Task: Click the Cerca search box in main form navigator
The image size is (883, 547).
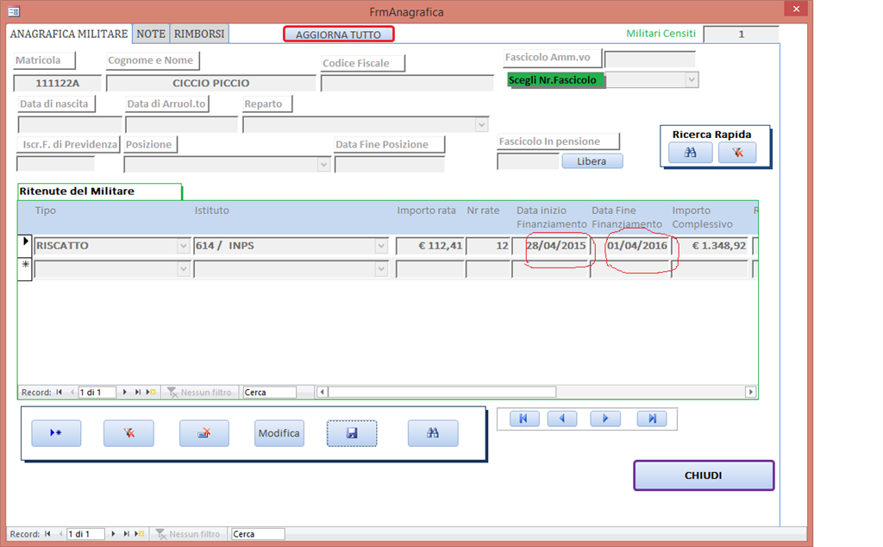Action: pyautogui.click(x=258, y=534)
